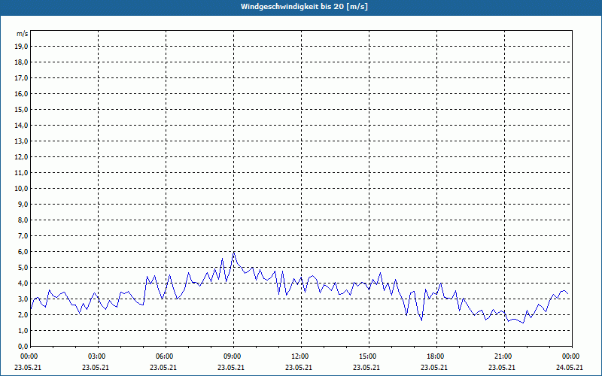Screen dimensions: 602x376
Task: Select the 18,0 y-axis label
Action: tap(22, 62)
